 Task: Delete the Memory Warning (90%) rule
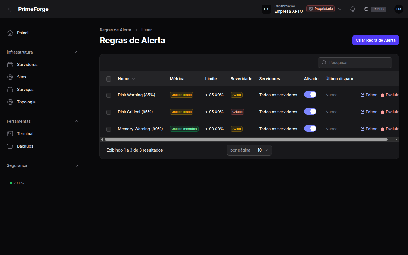(x=390, y=129)
